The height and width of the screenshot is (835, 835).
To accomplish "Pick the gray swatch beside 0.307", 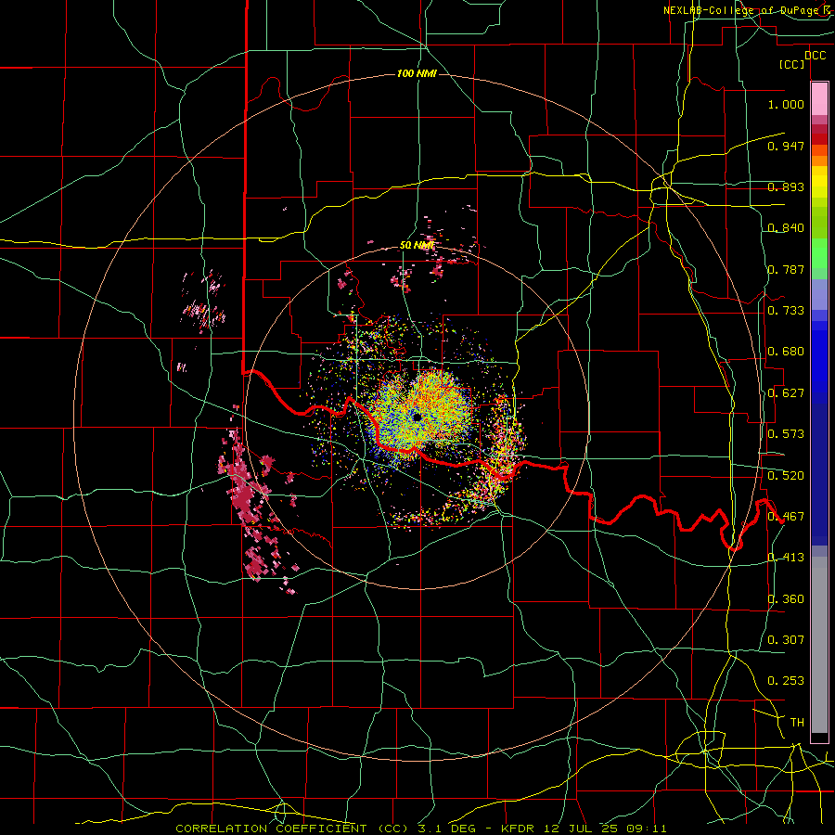I will click(819, 642).
